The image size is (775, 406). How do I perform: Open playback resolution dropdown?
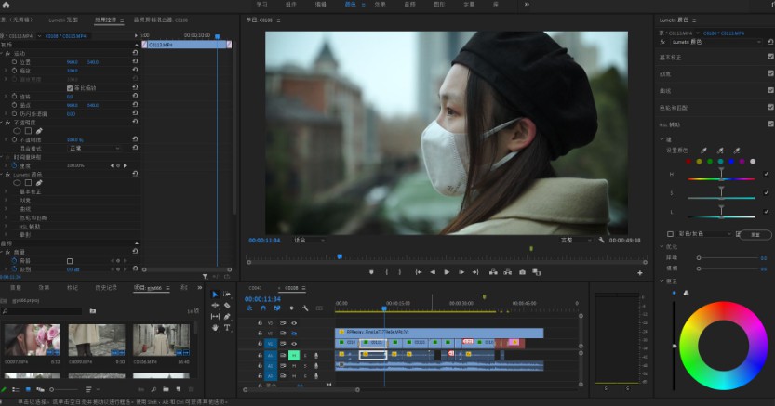pos(576,241)
